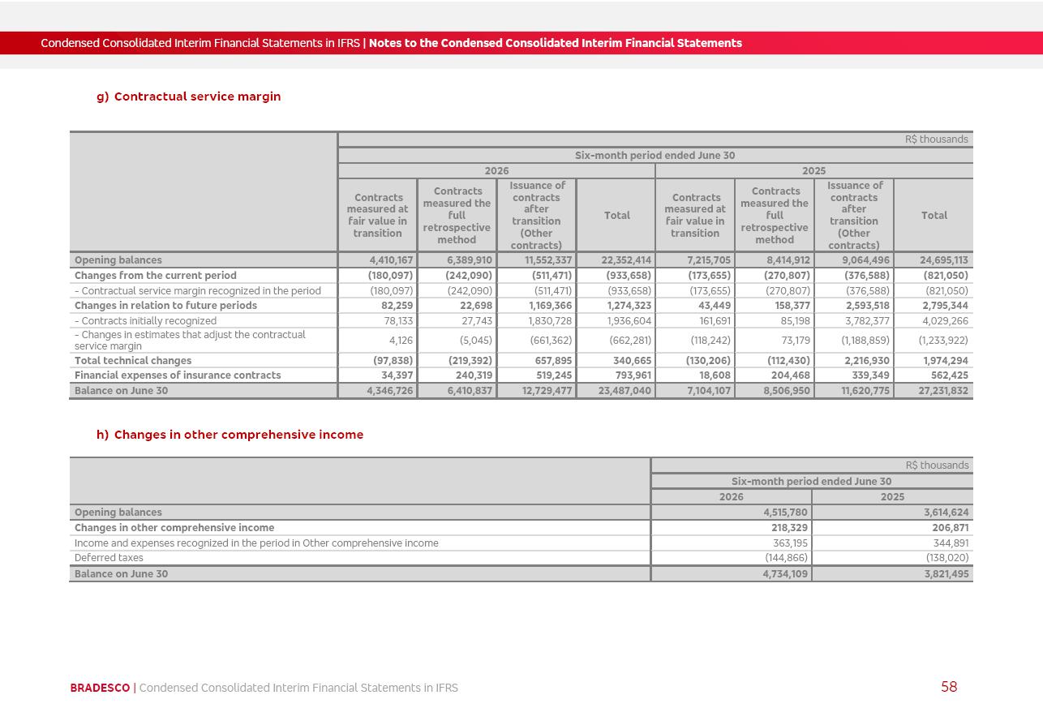
Task: Click the BRADESCO footer text
Action: [x=100, y=688]
